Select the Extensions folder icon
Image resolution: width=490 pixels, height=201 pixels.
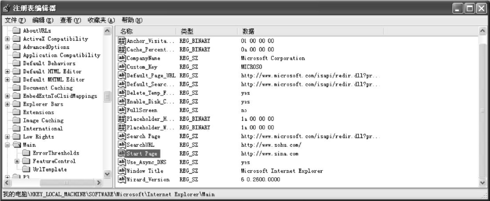pos(16,112)
